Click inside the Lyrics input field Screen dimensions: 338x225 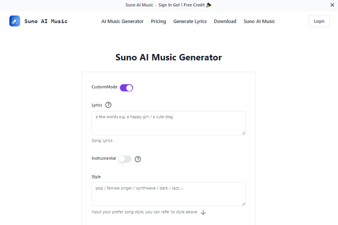click(168, 122)
